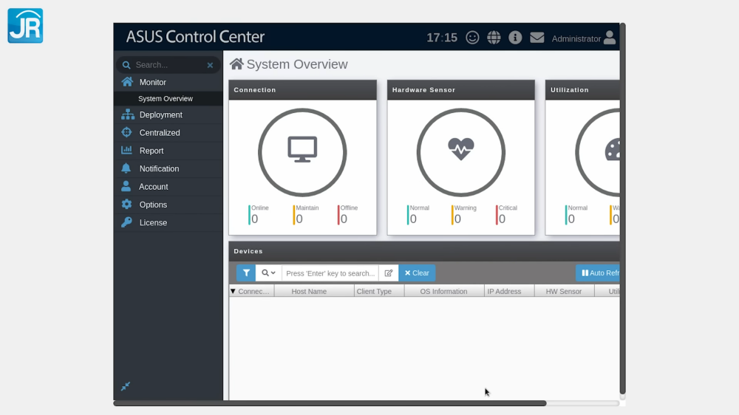Open the envelope messages icon
This screenshot has height=415, width=739.
(x=537, y=38)
